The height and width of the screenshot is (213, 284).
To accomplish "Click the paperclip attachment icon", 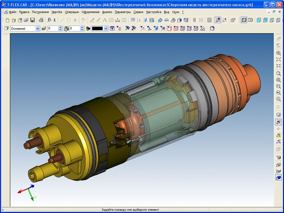I will (195, 20).
